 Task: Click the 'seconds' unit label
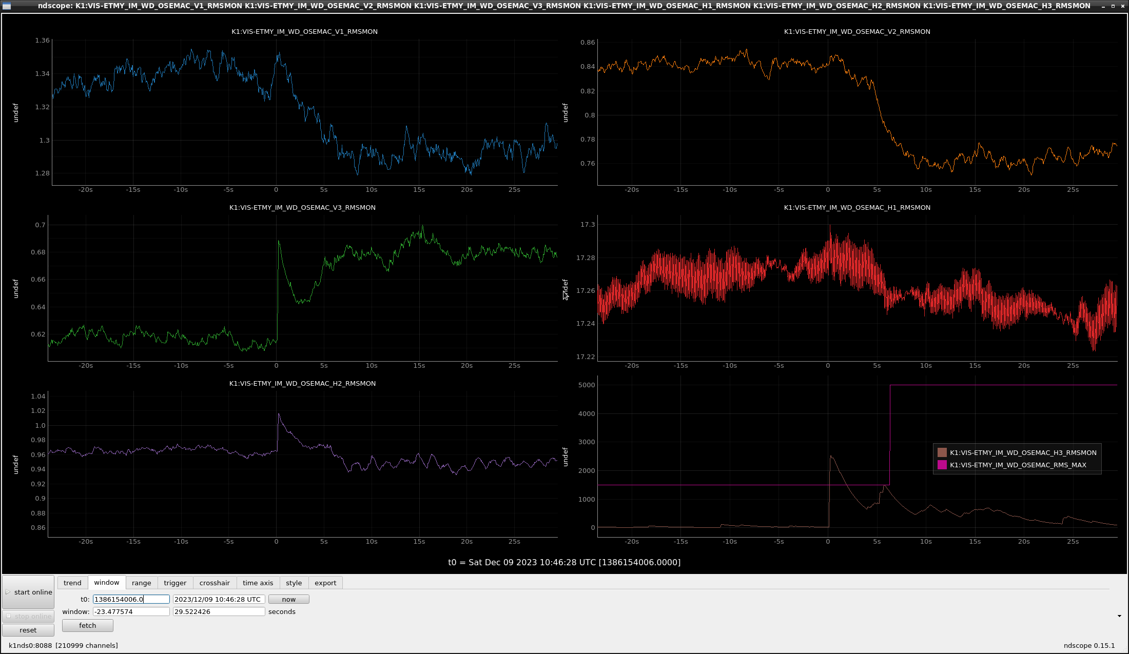click(282, 611)
